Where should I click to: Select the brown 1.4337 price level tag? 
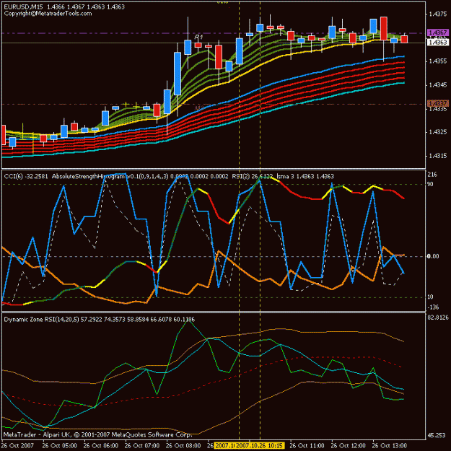click(x=438, y=103)
